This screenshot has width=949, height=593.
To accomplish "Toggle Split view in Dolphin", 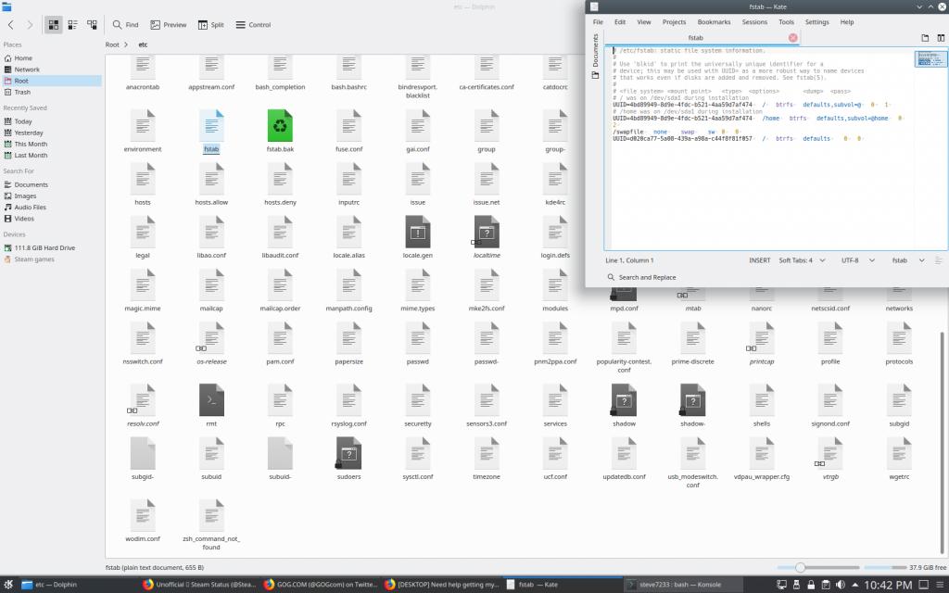I will click(x=210, y=25).
